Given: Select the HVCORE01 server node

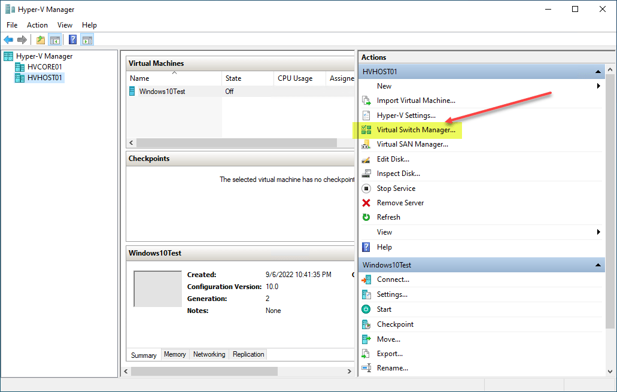Looking at the screenshot, I should [44, 67].
